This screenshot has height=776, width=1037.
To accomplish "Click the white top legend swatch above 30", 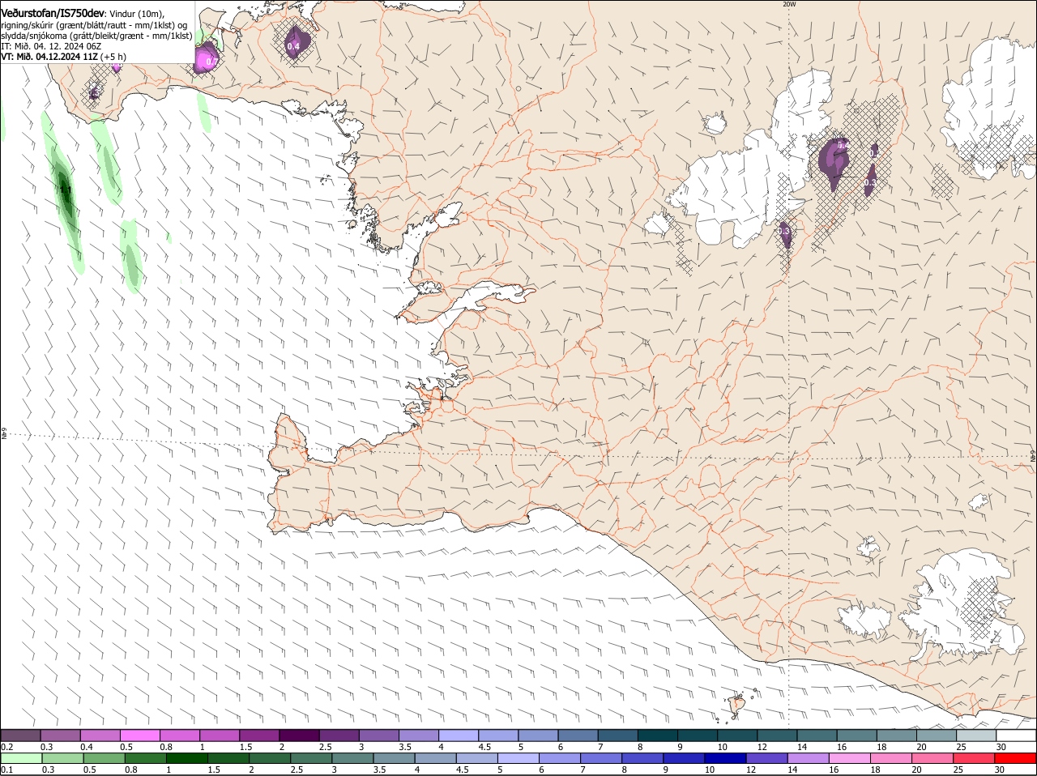I will [1016, 735].
